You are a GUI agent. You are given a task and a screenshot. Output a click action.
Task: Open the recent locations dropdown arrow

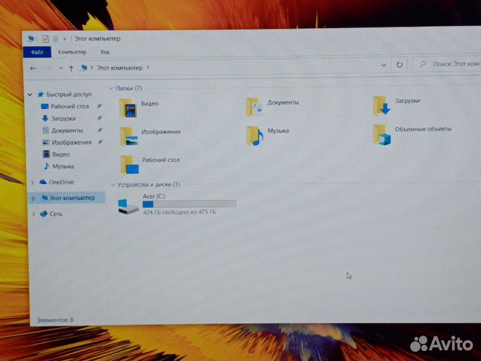click(61, 68)
